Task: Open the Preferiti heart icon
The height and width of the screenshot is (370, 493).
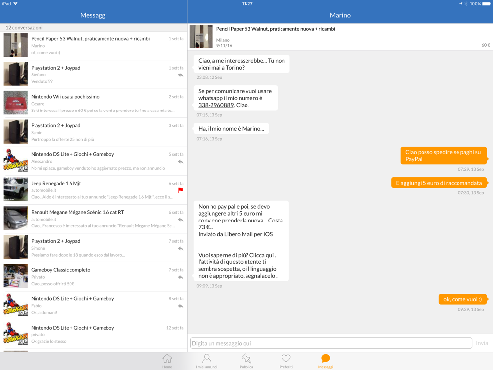Action: [286, 358]
